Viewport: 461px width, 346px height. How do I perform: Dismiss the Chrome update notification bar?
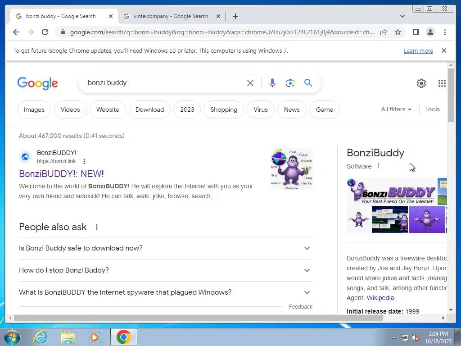tap(443, 50)
